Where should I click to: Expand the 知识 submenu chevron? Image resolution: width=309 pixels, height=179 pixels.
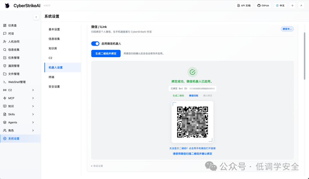[33, 106]
